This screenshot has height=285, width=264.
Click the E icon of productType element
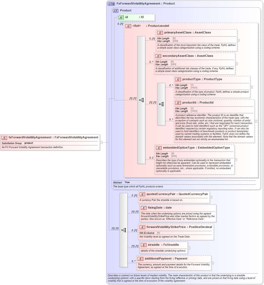pos(178,79)
